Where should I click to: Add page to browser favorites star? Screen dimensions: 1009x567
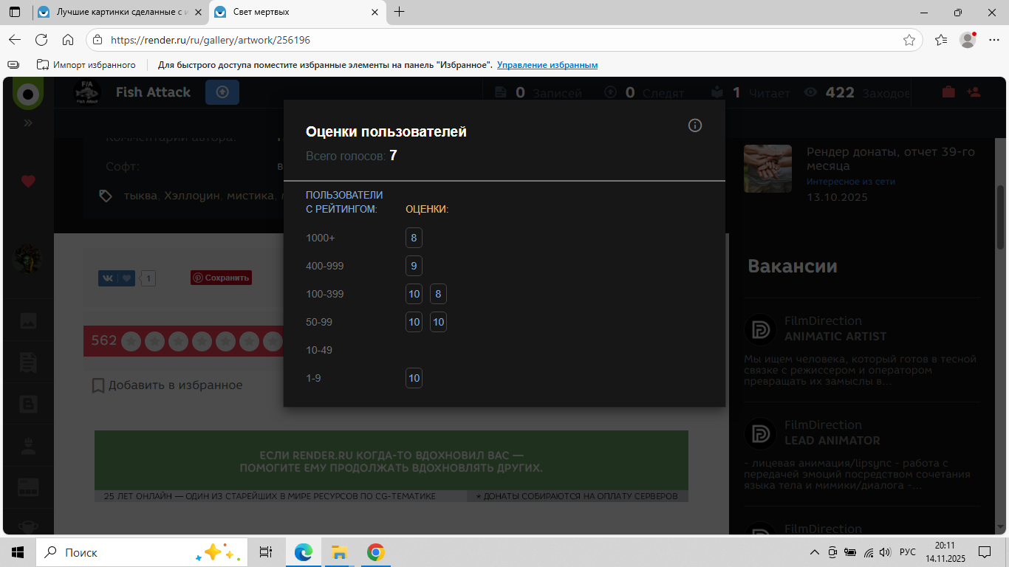coord(909,40)
